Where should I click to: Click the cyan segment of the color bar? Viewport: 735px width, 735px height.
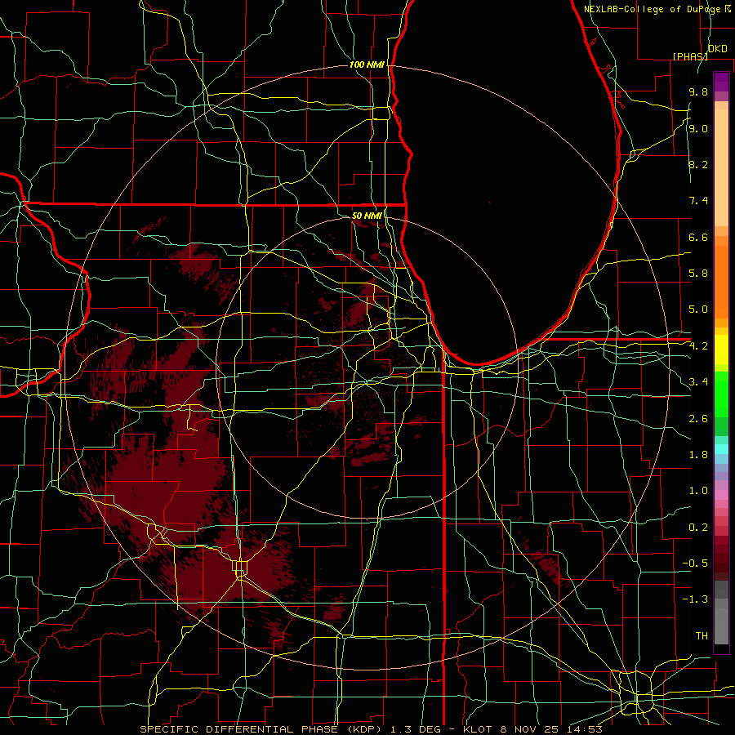tap(721, 448)
